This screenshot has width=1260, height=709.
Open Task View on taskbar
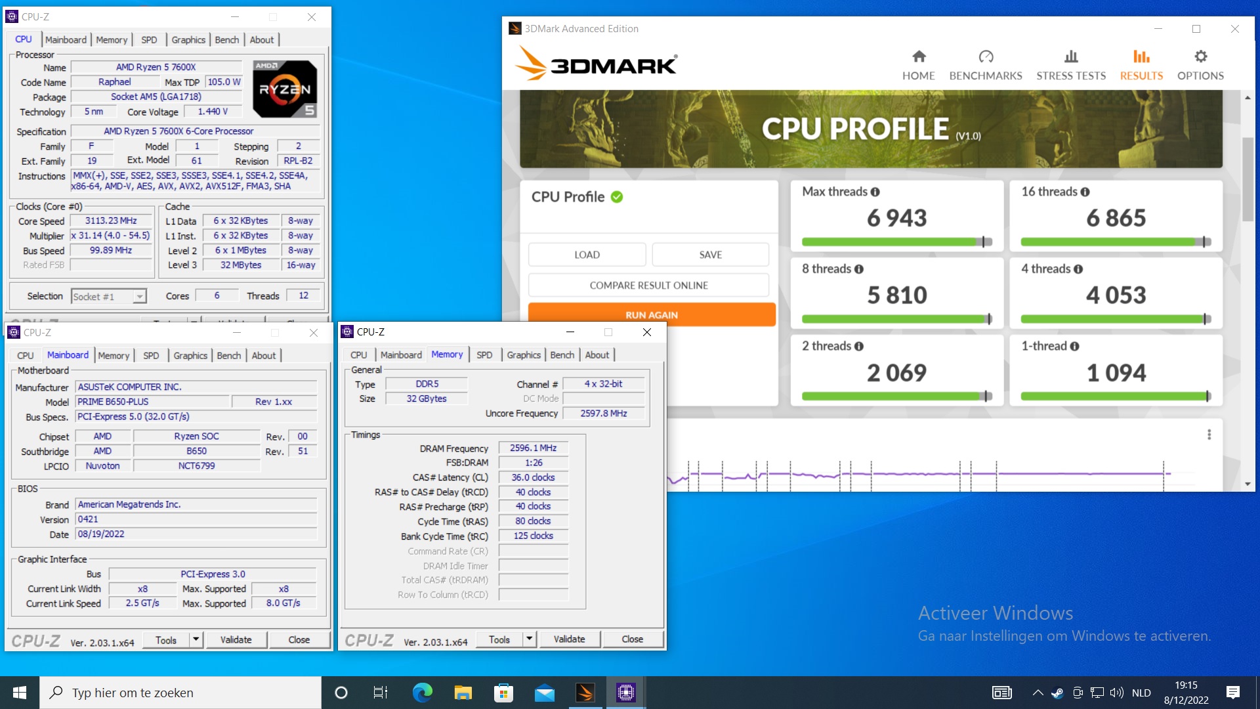point(381,693)
